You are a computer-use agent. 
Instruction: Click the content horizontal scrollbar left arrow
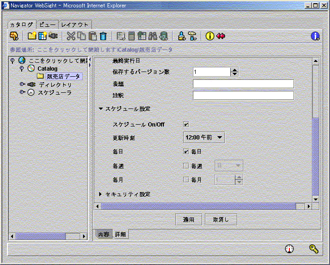click(x=97, y=206)
